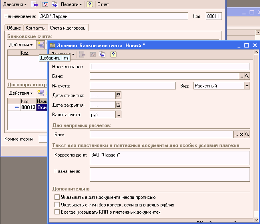Enable Указывать в дате документа месяц прописью
This screenshot has width=260, height=224.
click(x=57, y=197)
